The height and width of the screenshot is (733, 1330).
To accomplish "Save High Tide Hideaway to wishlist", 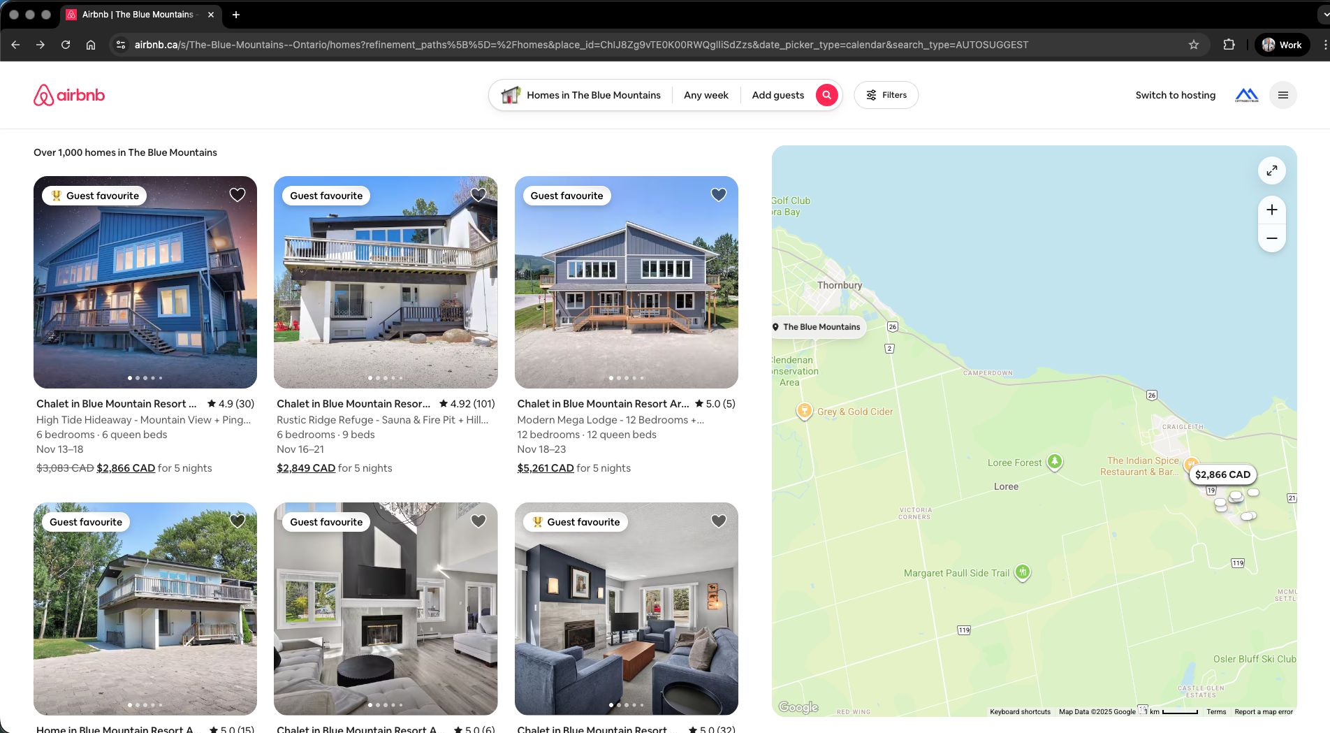I will pos(237,195).
